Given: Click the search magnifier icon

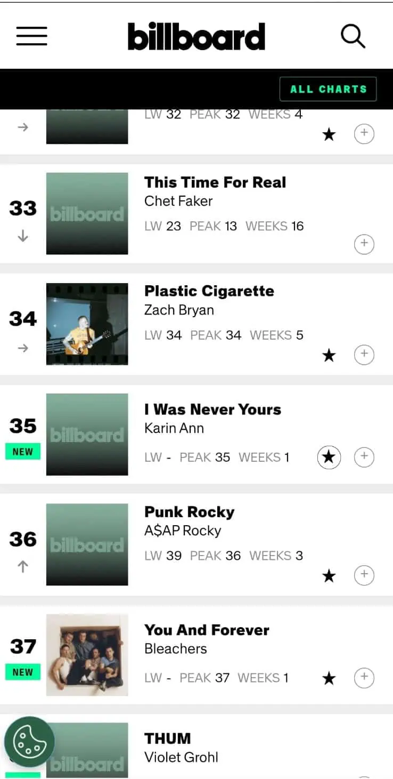Looking at the screenshot, I should 353,36.
